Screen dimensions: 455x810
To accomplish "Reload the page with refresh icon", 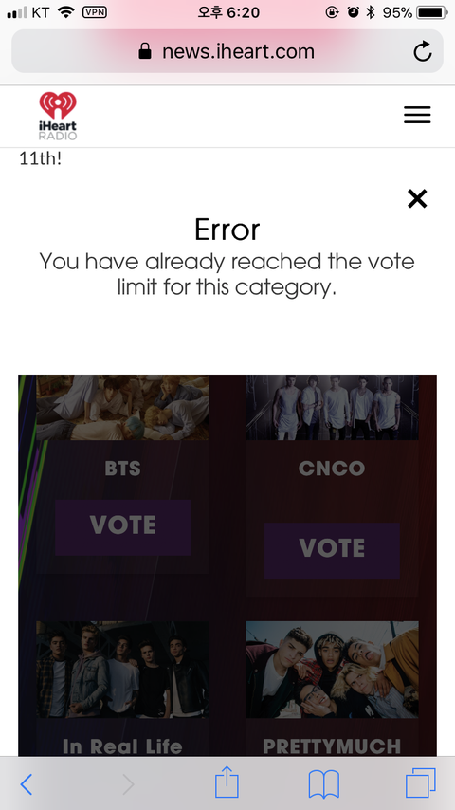I will [x=423, y=51].
